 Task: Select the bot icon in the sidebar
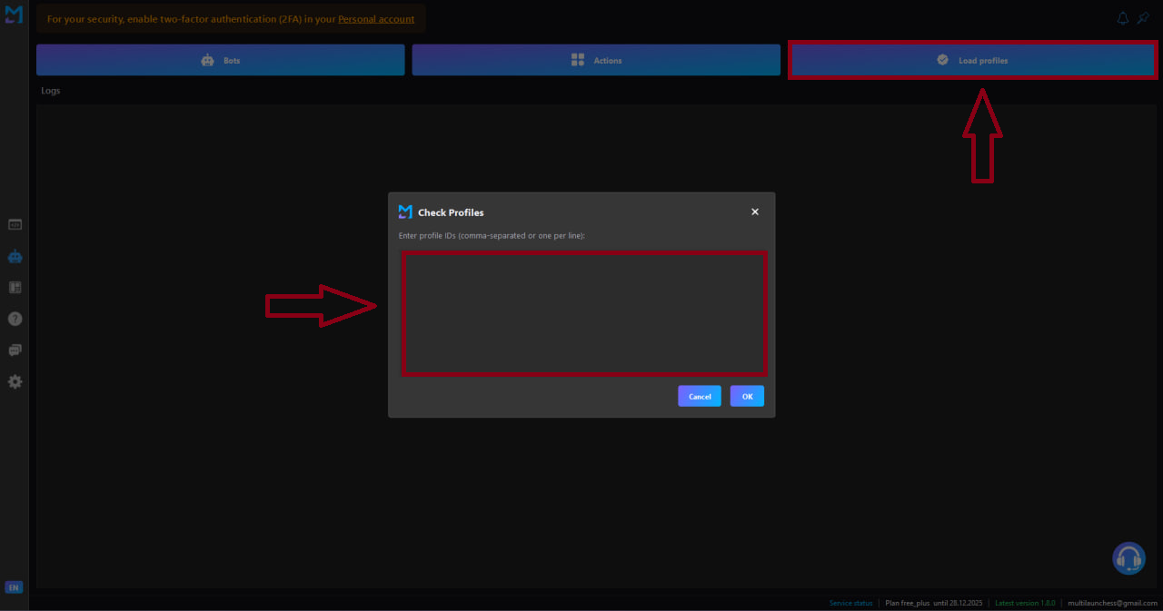pyautogui.click(x=15, y=256)
